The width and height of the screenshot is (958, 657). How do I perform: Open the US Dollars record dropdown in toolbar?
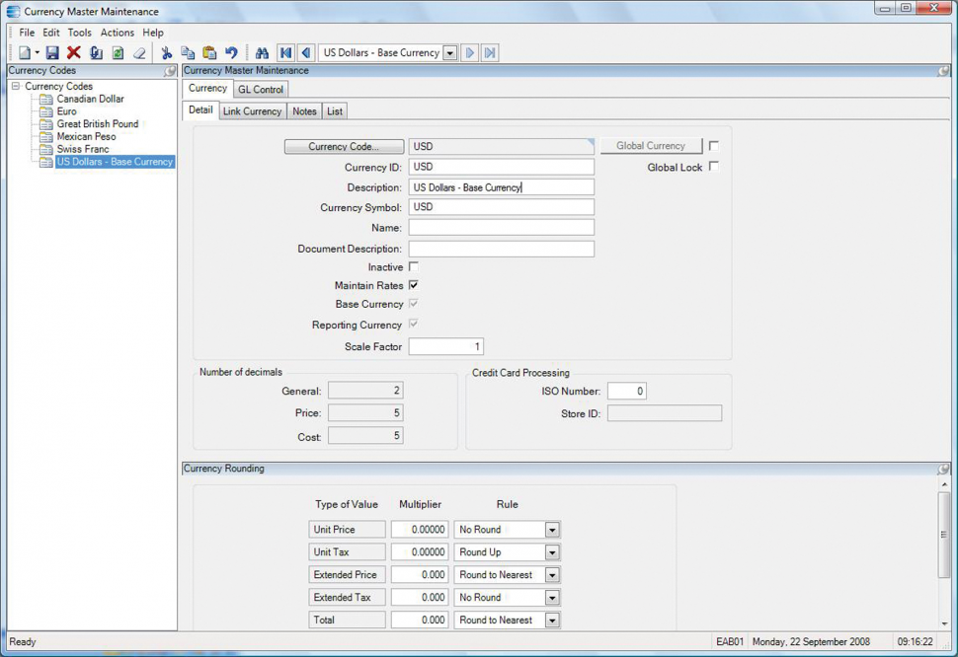click(450, 53)
